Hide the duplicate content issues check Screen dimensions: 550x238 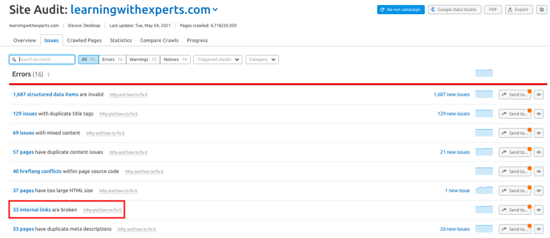pos(539,152)
